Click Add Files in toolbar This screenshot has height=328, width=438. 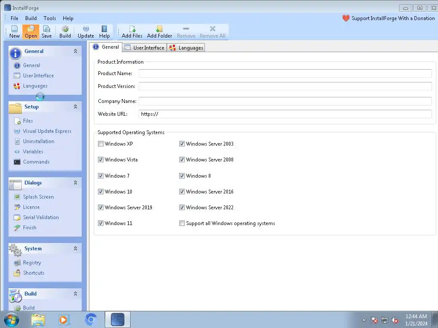coord(132,32)
